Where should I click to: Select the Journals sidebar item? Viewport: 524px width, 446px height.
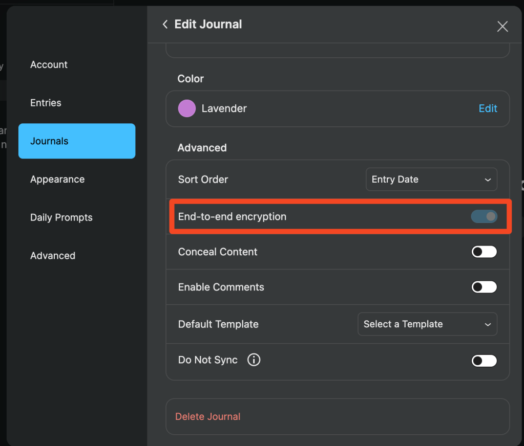click(x=77, y=141)
